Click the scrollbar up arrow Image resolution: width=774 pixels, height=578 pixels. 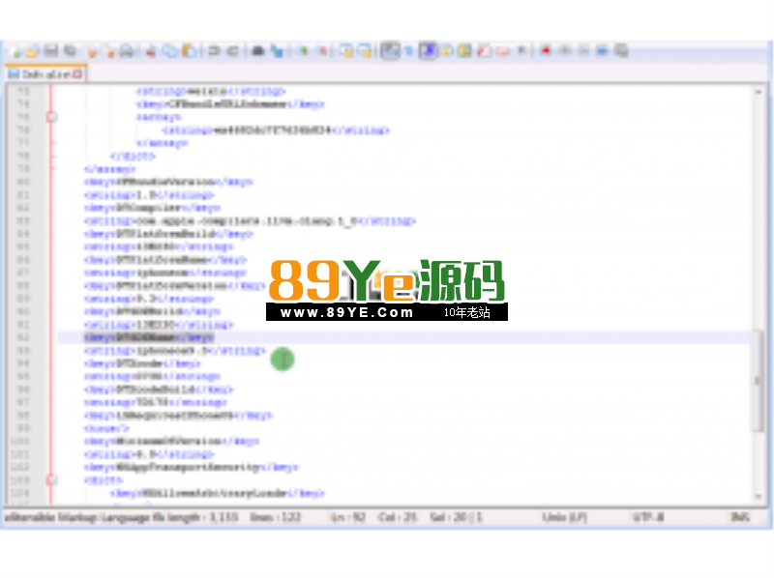(758, 92)
